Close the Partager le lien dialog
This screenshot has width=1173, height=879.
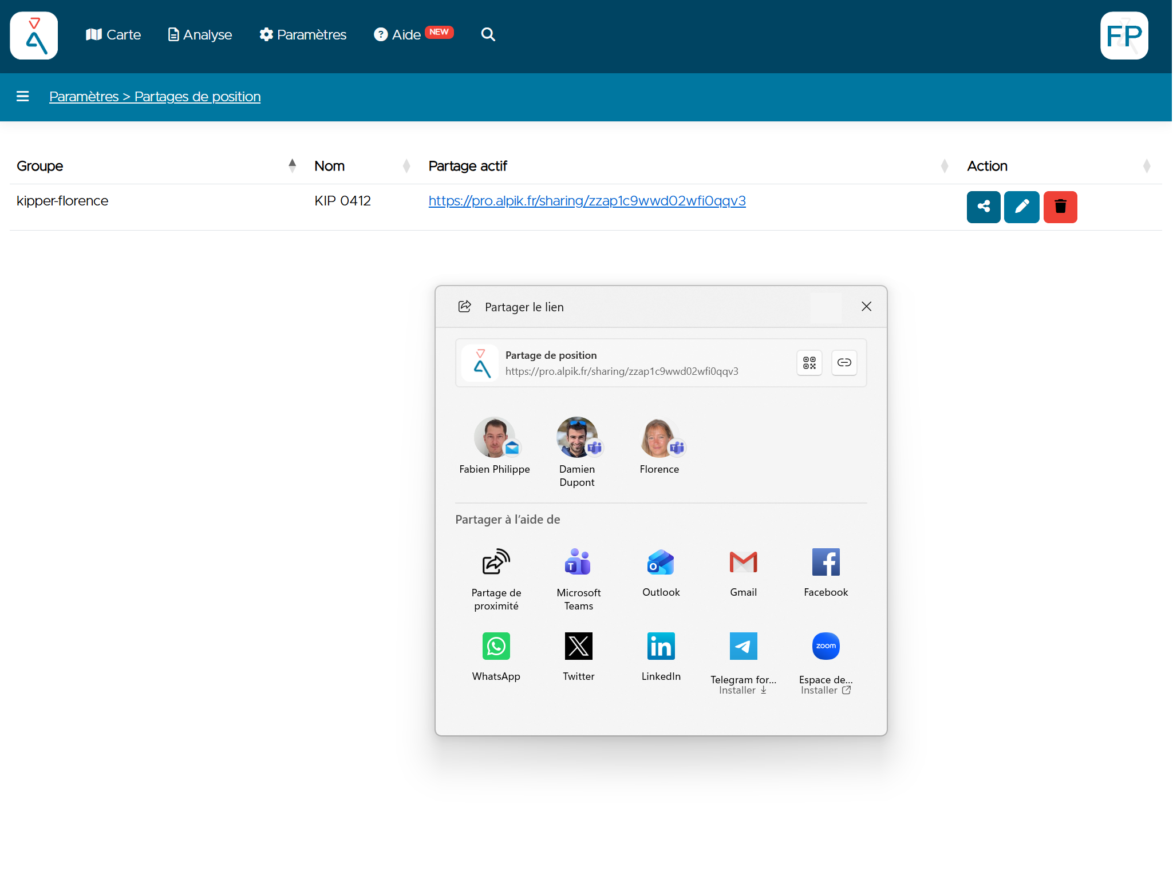[x=867, y=307]
